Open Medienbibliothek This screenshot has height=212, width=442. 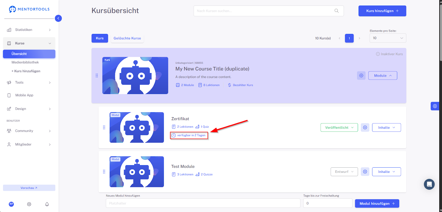click(x=25, y=62)
